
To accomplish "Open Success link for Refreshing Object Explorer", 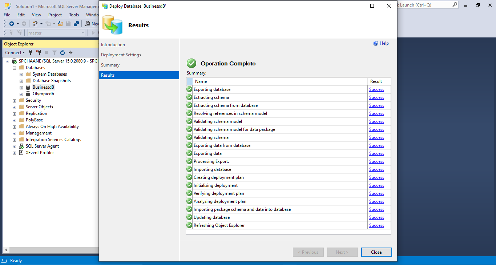I will [376, 225].
